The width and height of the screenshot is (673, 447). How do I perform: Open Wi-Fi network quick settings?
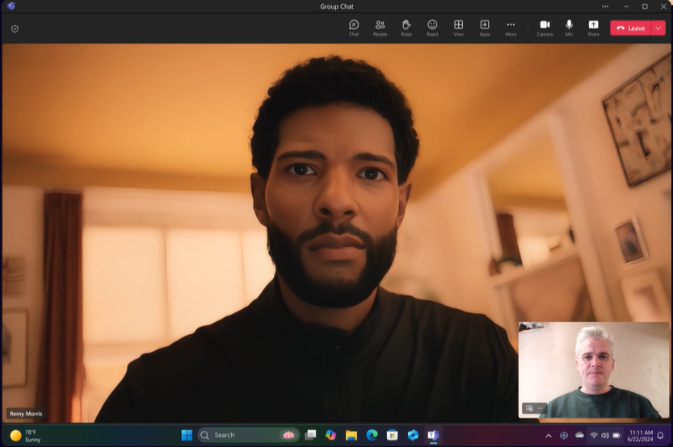click(594, 436)
